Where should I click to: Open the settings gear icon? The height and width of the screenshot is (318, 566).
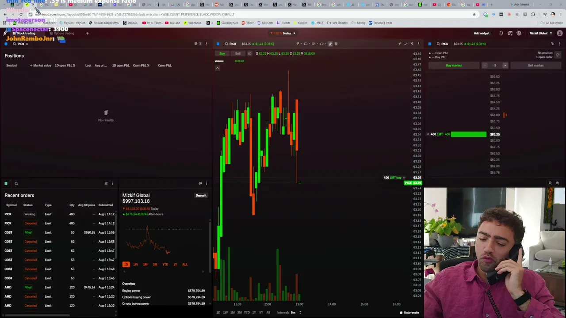(519, 33)
